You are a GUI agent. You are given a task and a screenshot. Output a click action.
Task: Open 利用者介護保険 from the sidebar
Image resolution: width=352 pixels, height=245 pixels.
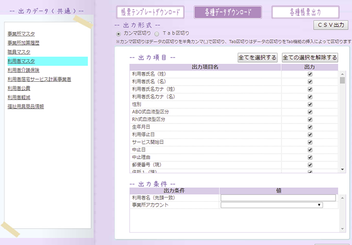(x=23, y=70)
